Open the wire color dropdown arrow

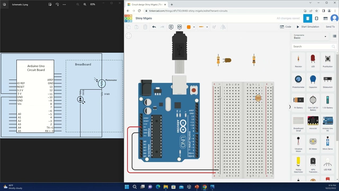194,27
